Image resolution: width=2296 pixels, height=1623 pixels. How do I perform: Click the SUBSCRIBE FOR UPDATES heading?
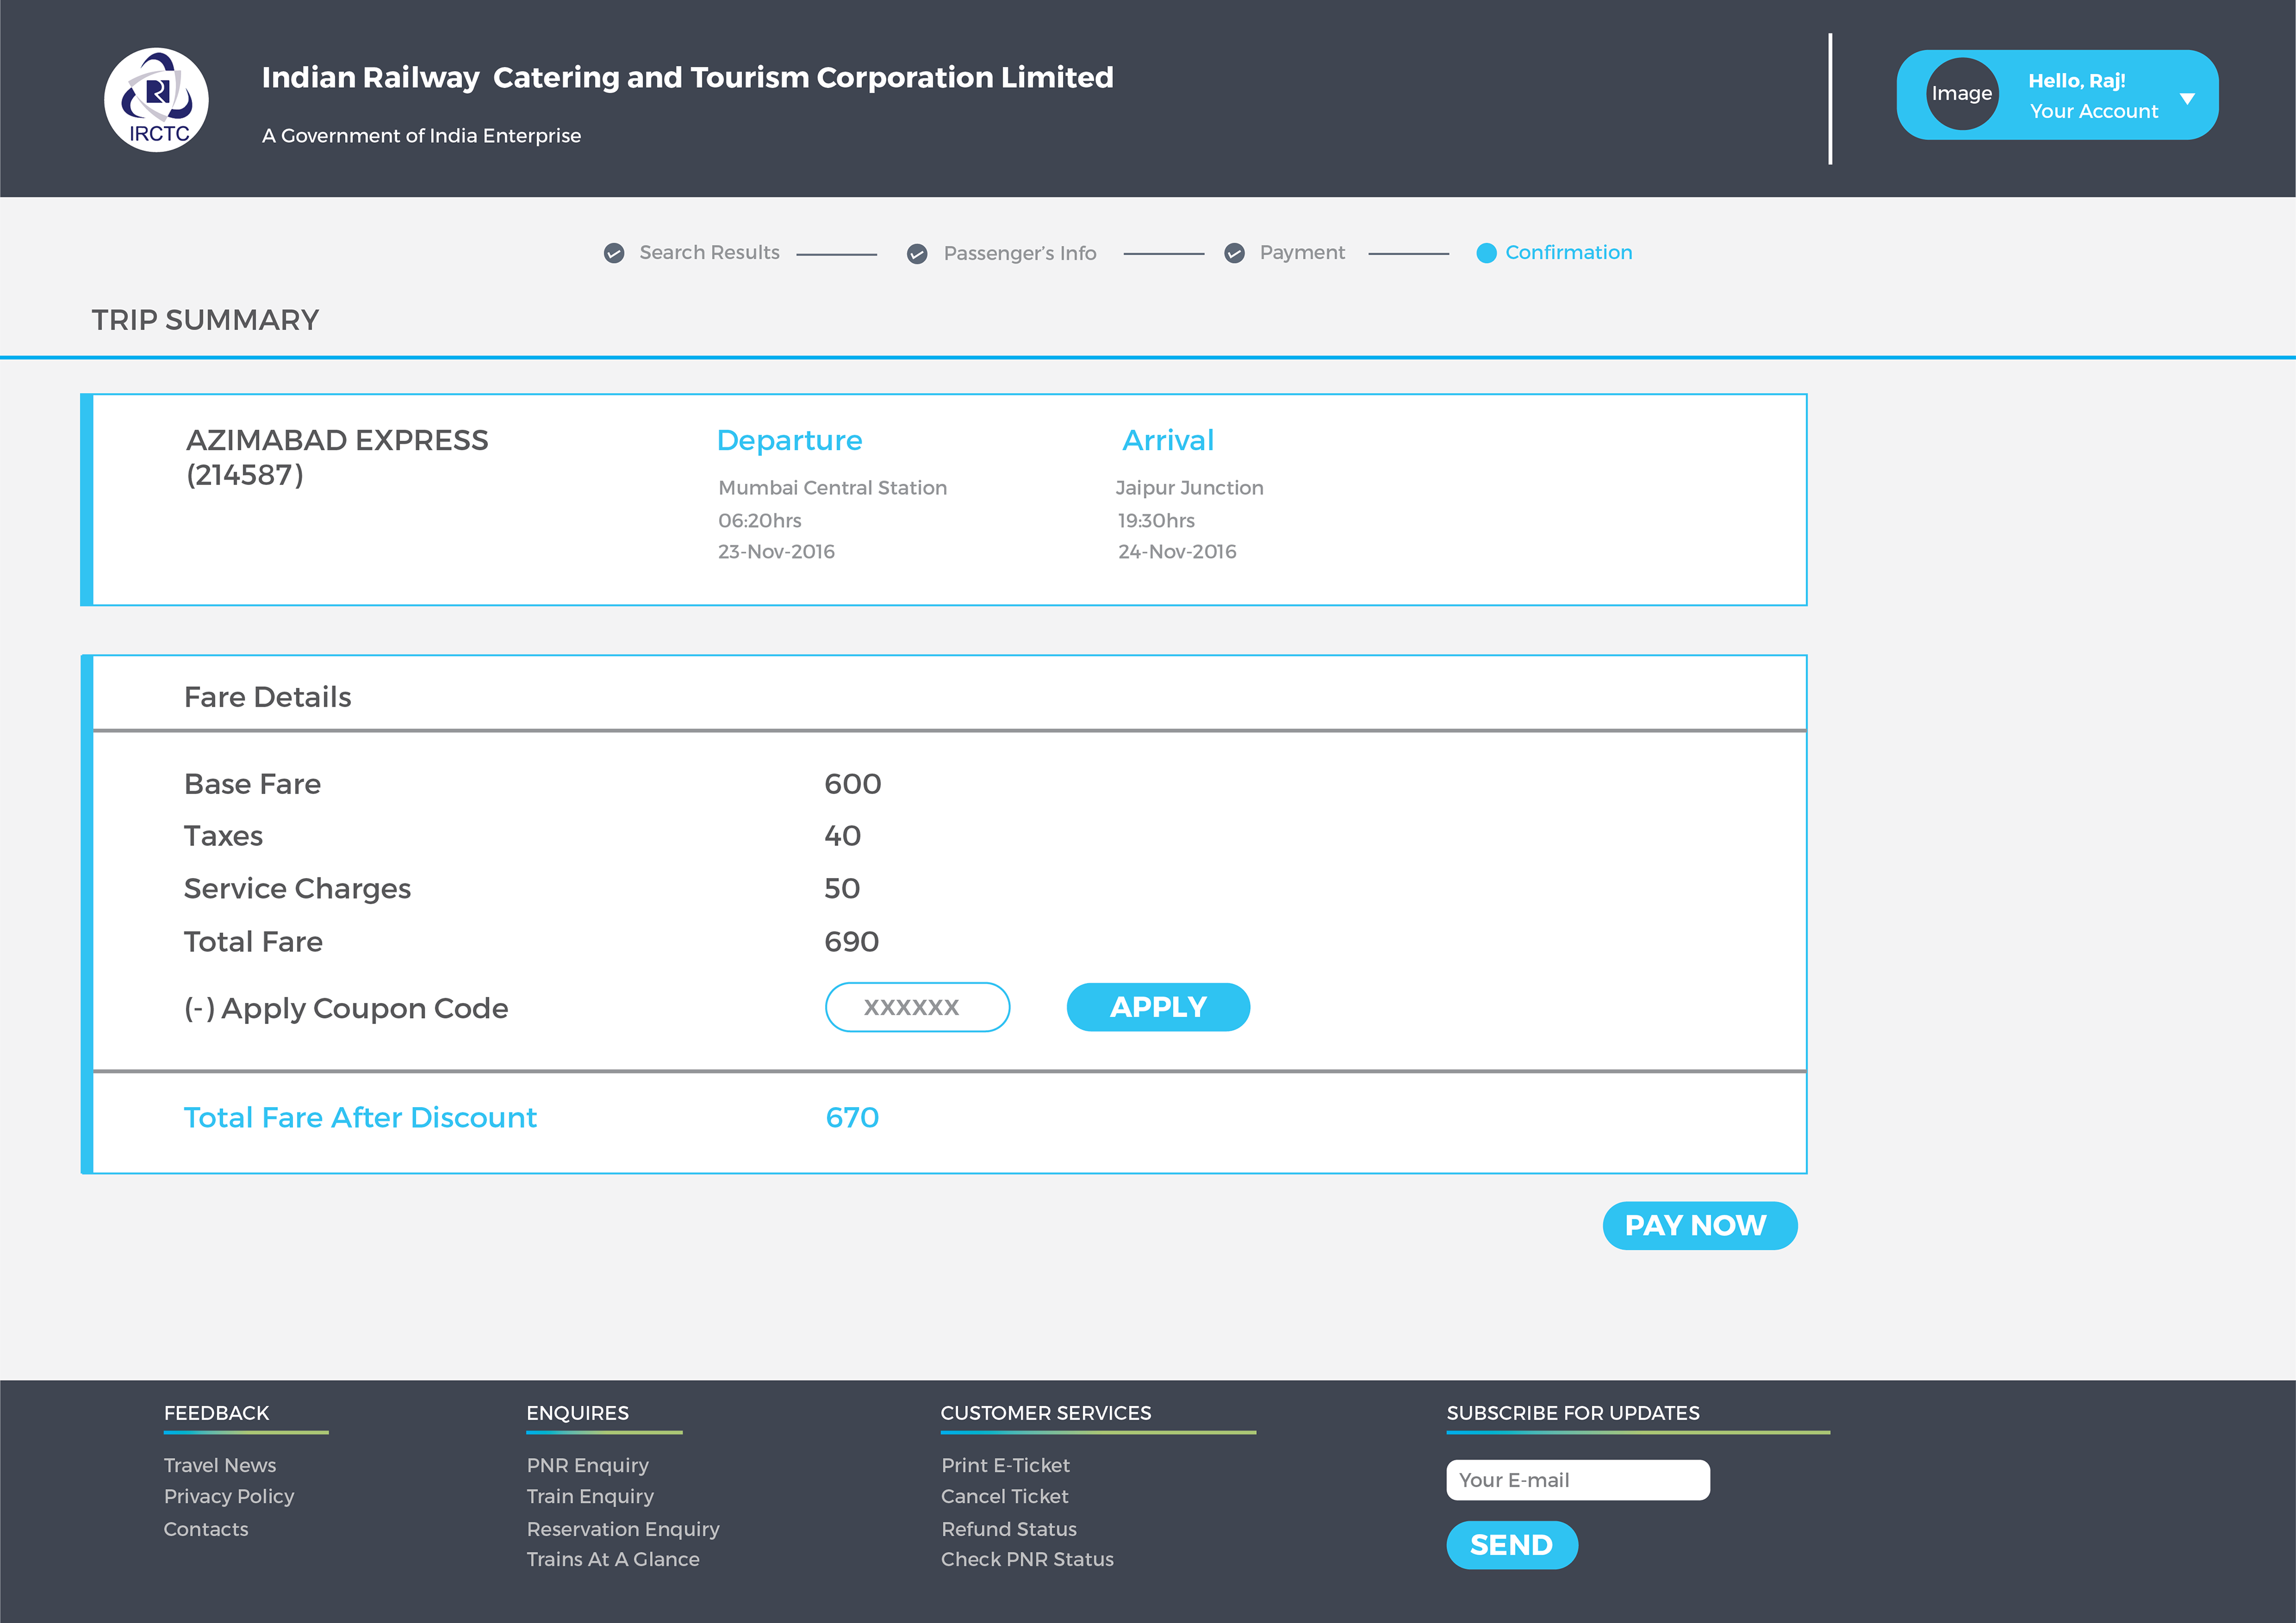[x=1573, y=1413]
